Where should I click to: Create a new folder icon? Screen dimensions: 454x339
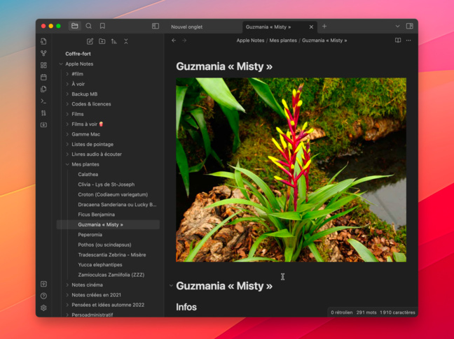(102, 41)
